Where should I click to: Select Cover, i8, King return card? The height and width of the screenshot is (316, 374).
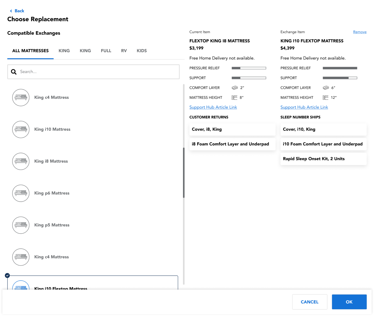(x=232, y=129)
